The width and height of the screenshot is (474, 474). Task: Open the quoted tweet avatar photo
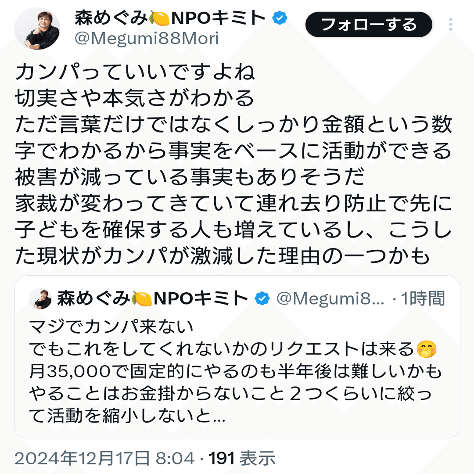[40, 298]
